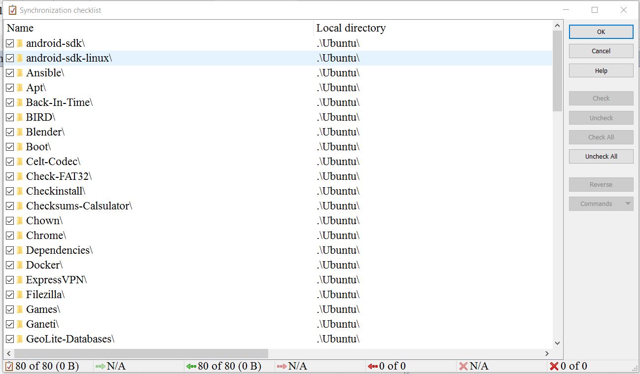Click the green left-arrow download status icon
The height and width of the screenshot is (374, 640).
pyautogui.click(x=191, y=366)
